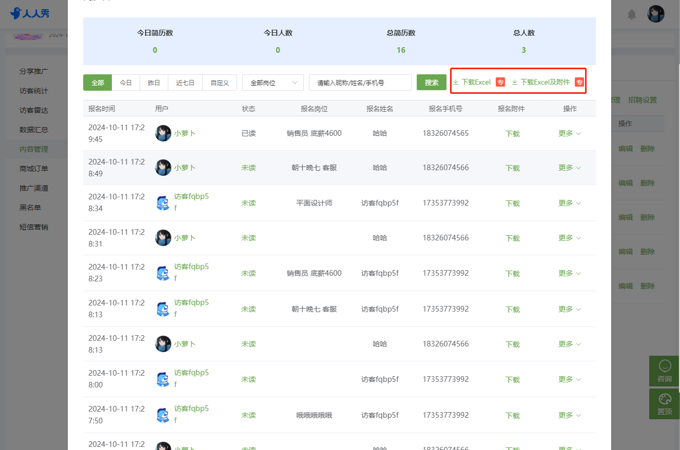The image size is (680, 450).
Task: Open the notification bell icon
Action: pyautogui.click(x=632, y=14)
